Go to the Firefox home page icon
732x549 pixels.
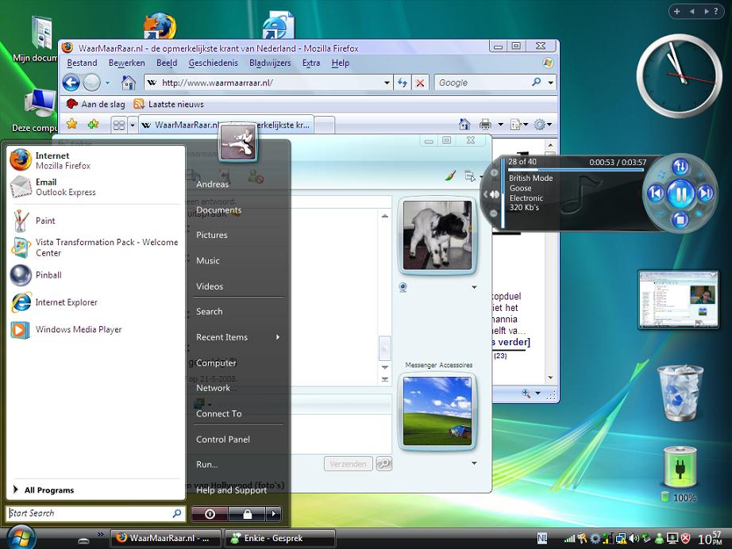(128, 83)
